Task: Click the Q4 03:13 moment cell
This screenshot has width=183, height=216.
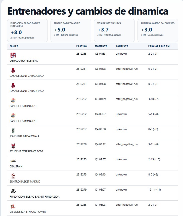Action: (x=100, y=174)
